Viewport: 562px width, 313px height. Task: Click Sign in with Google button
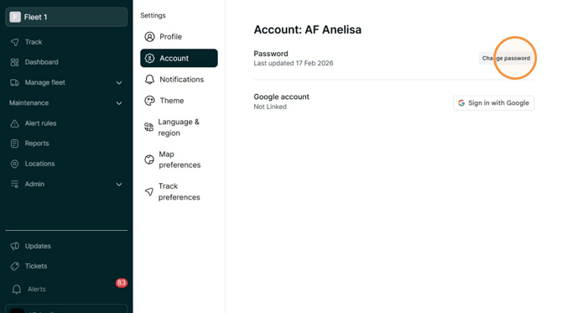click(x=493, y=103)
